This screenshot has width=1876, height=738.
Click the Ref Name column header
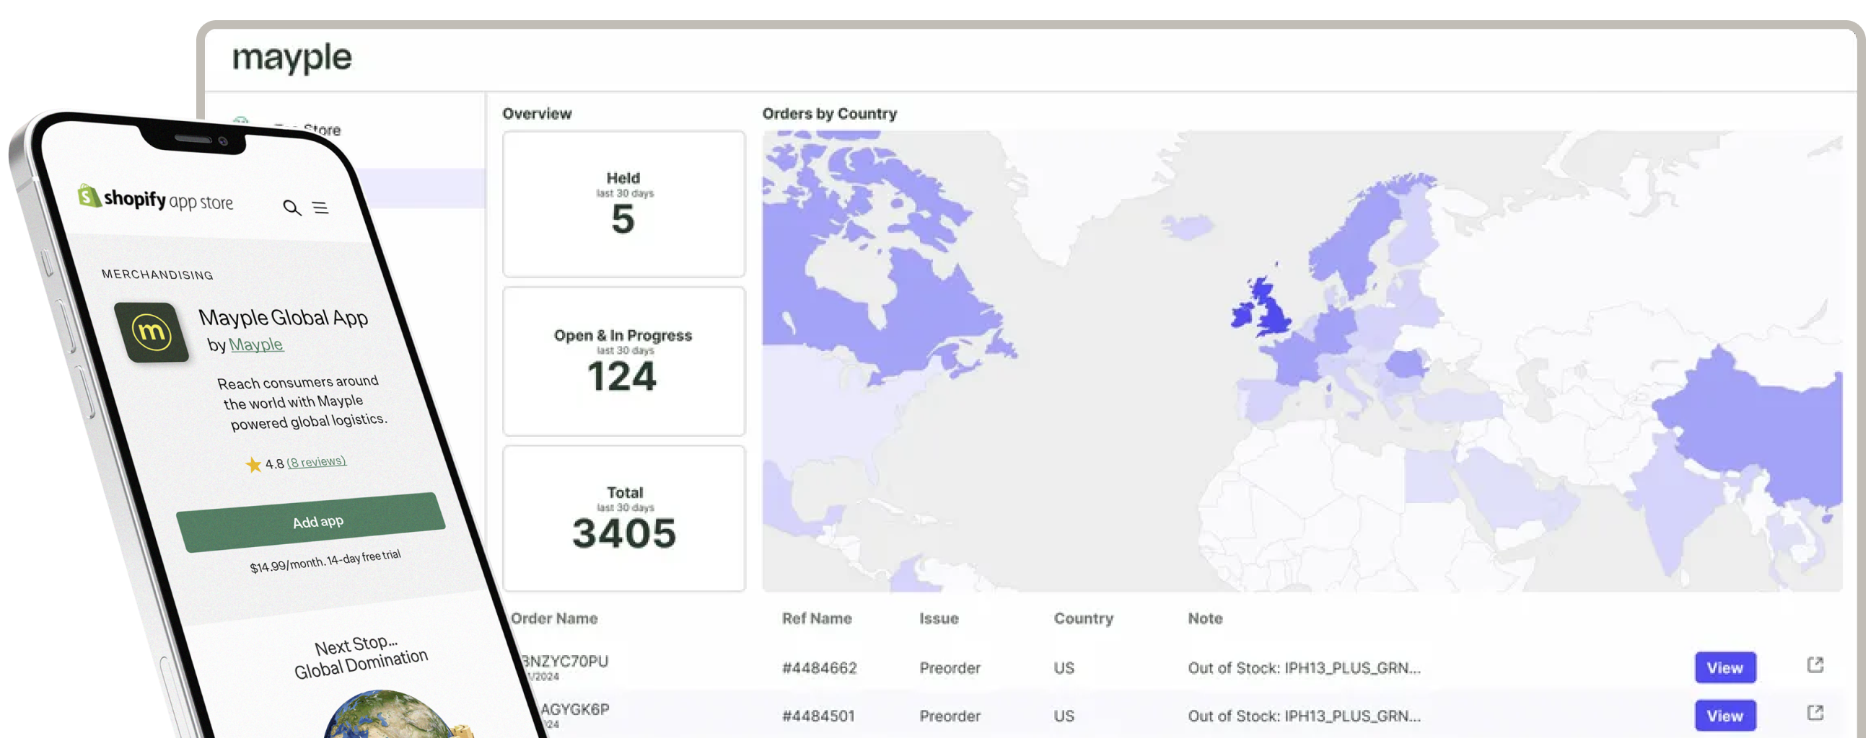click(x=816, y=618)
